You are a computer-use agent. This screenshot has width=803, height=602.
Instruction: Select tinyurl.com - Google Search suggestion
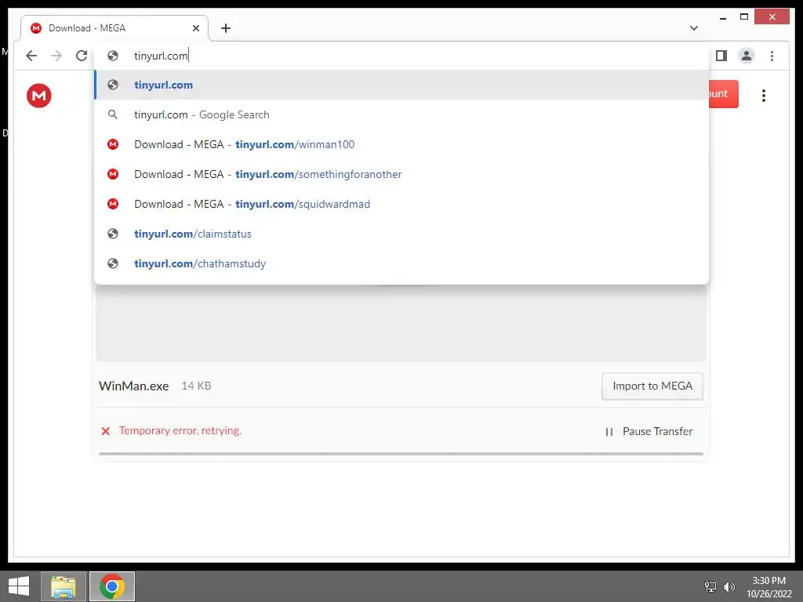point(401,114)
